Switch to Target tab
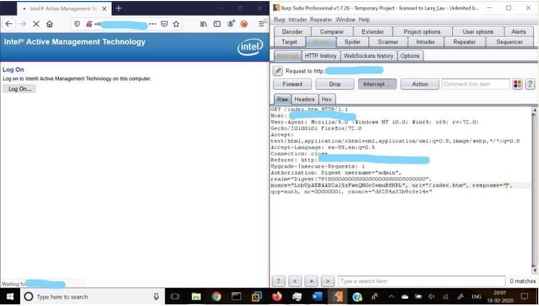The width and height of the screenshot is (539, 306). coord(289,42)
